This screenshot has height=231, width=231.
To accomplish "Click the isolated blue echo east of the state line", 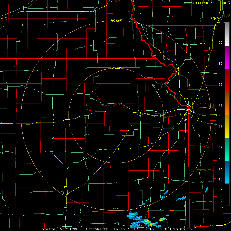I will [207, 190].
